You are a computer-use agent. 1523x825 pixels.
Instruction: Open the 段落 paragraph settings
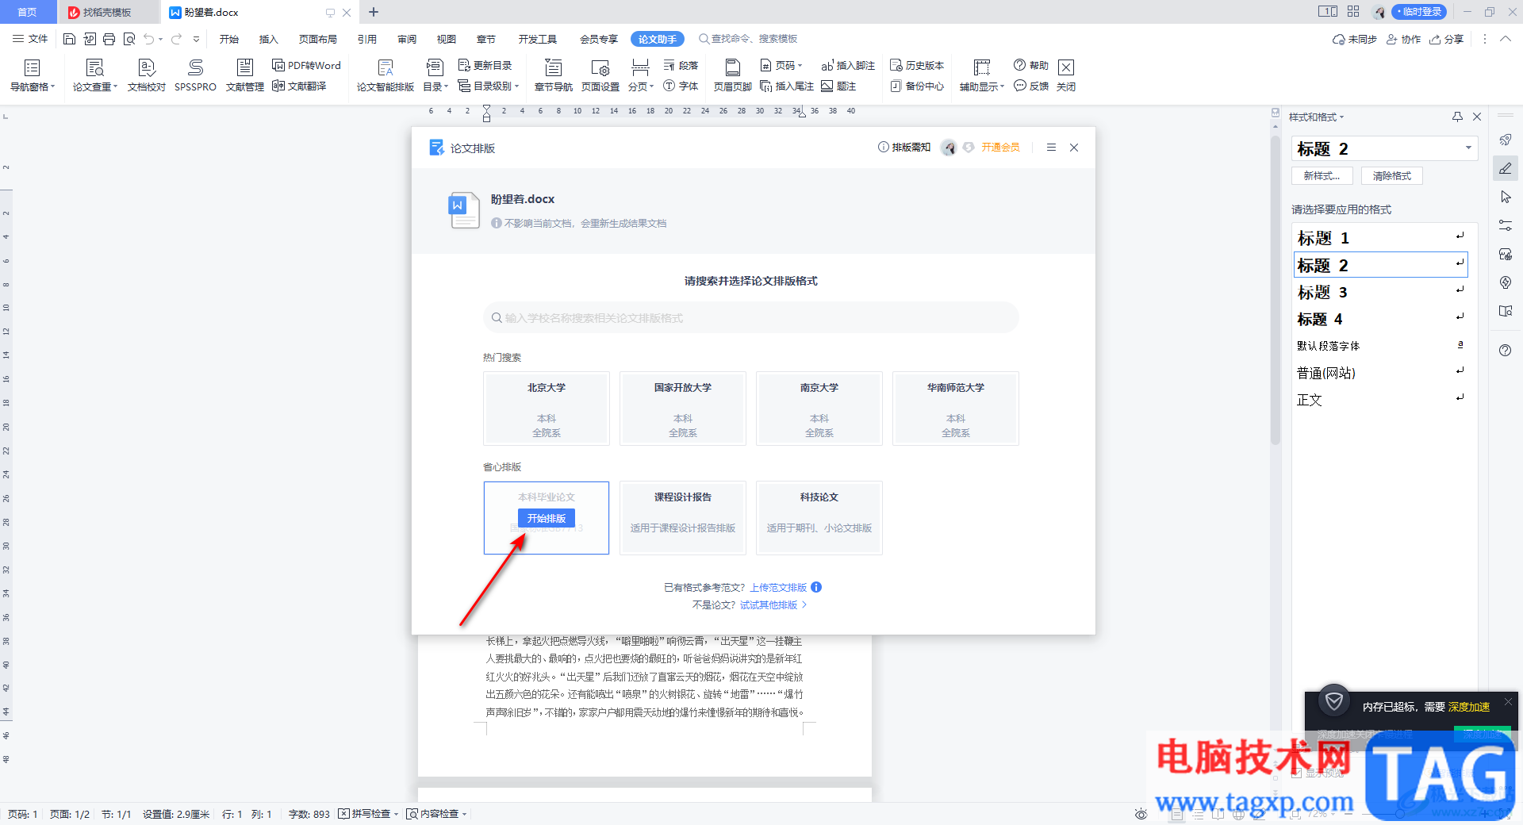(x=681, y=65)
